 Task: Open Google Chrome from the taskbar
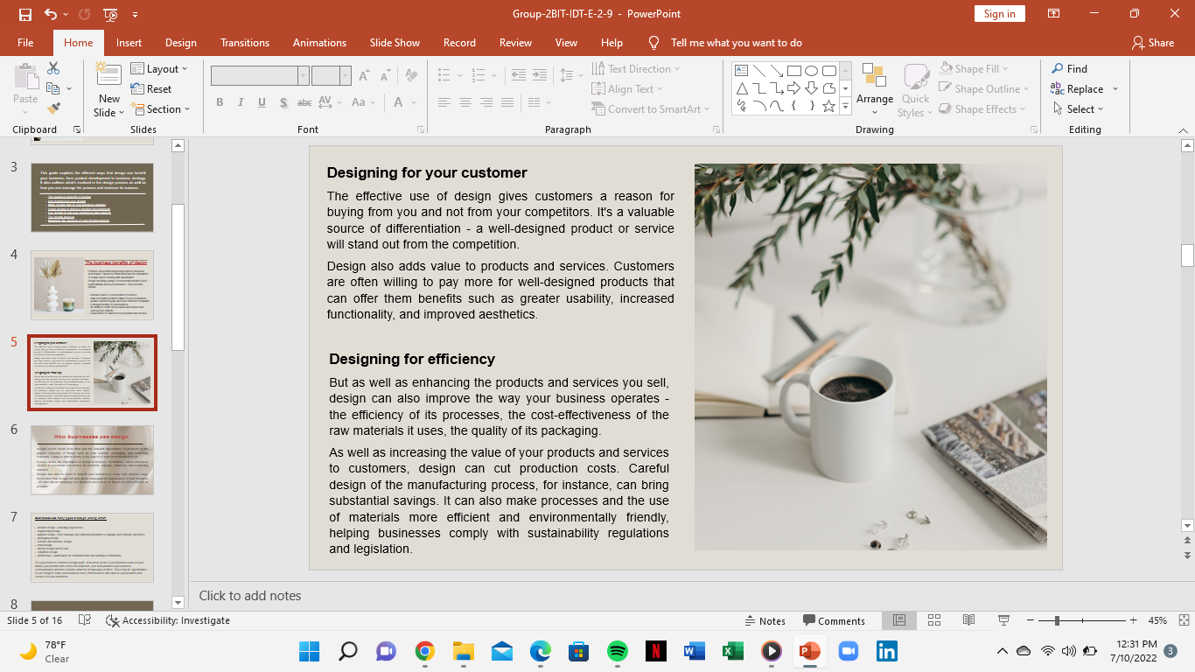click(x=425, y=651)
